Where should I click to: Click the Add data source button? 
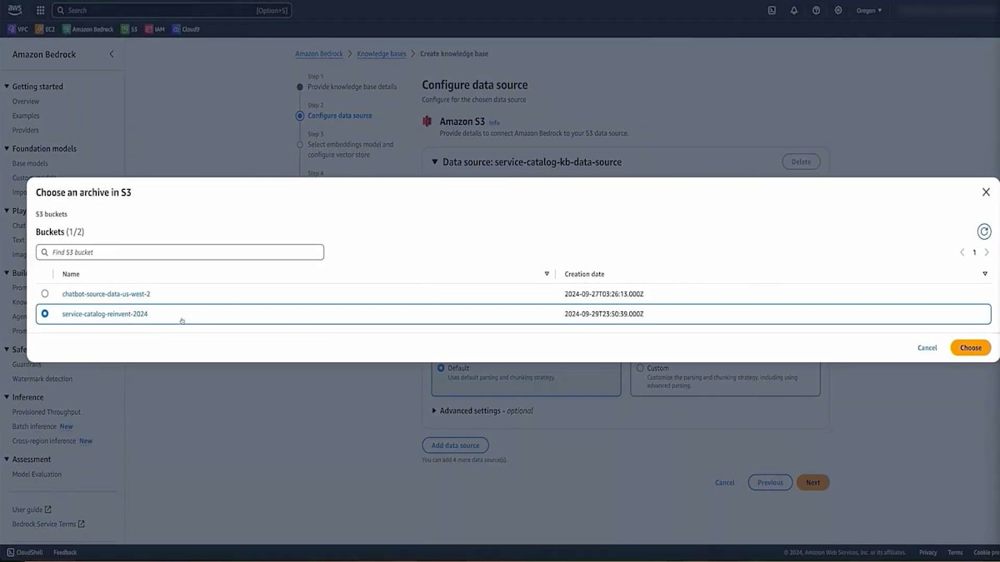coord(455,445)
